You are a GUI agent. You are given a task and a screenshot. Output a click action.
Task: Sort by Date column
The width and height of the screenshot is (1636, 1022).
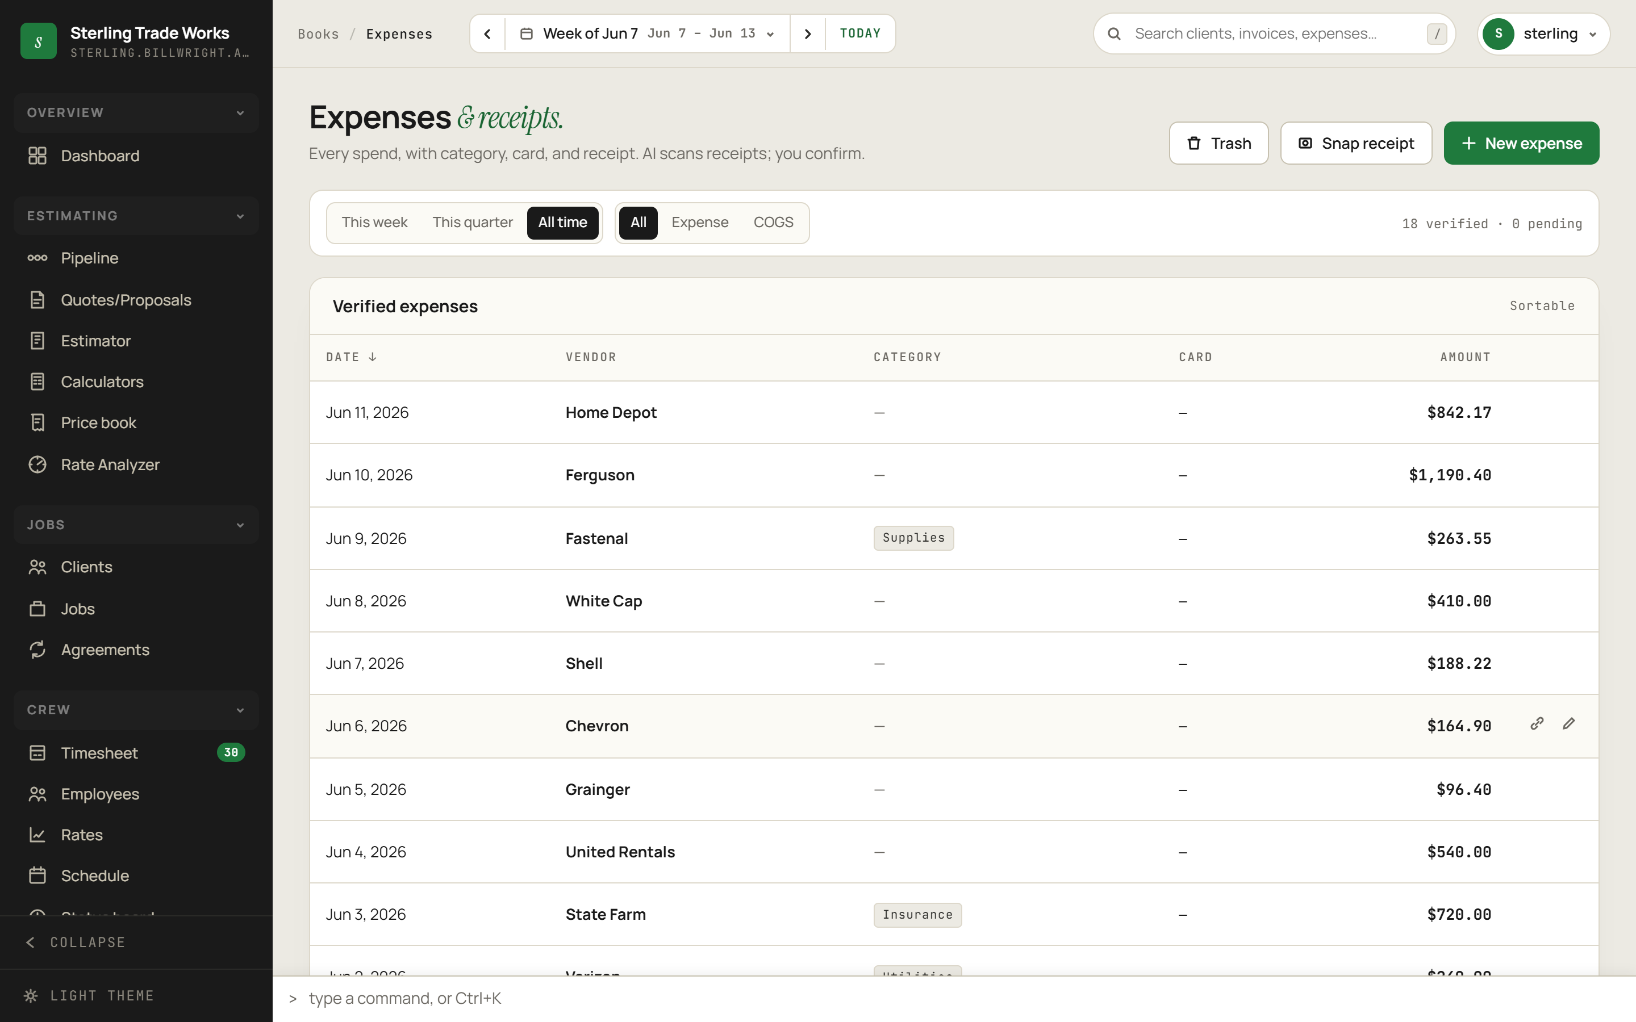coord(351,357)
